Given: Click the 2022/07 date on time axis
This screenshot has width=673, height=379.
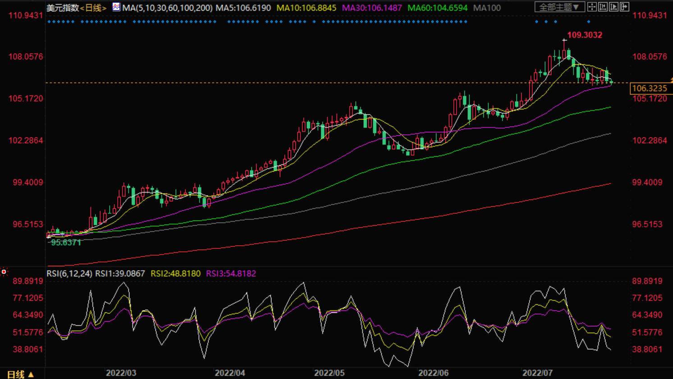Looking at the screenshot, I should click(537, 373).
